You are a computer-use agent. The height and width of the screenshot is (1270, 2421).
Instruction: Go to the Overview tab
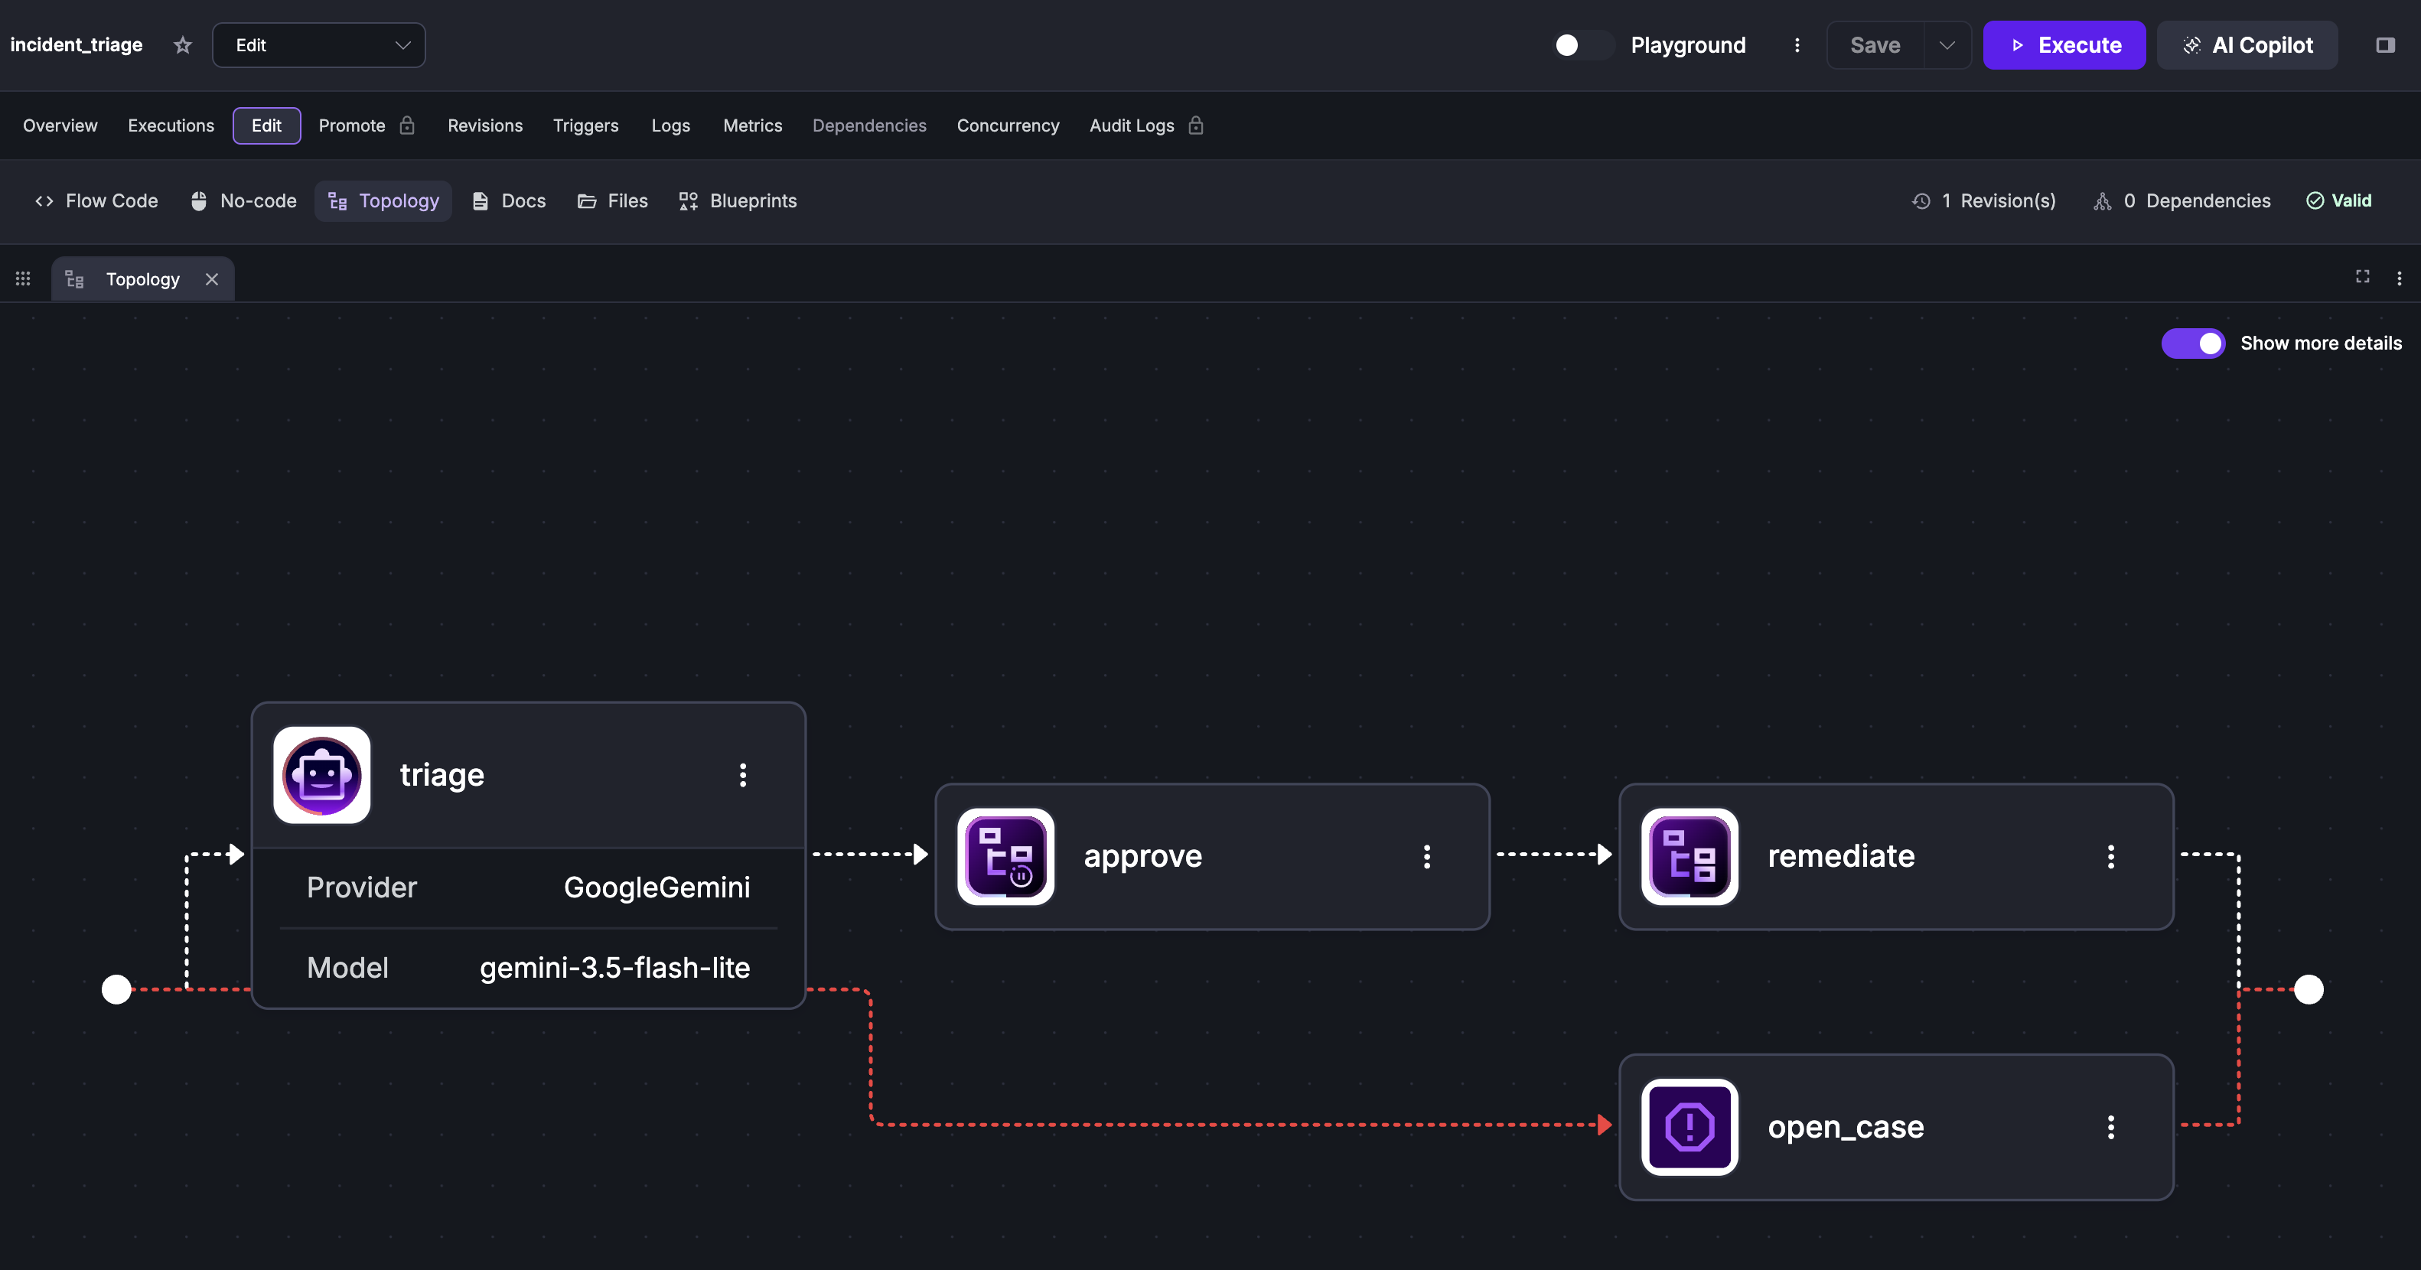pos(60,125)
